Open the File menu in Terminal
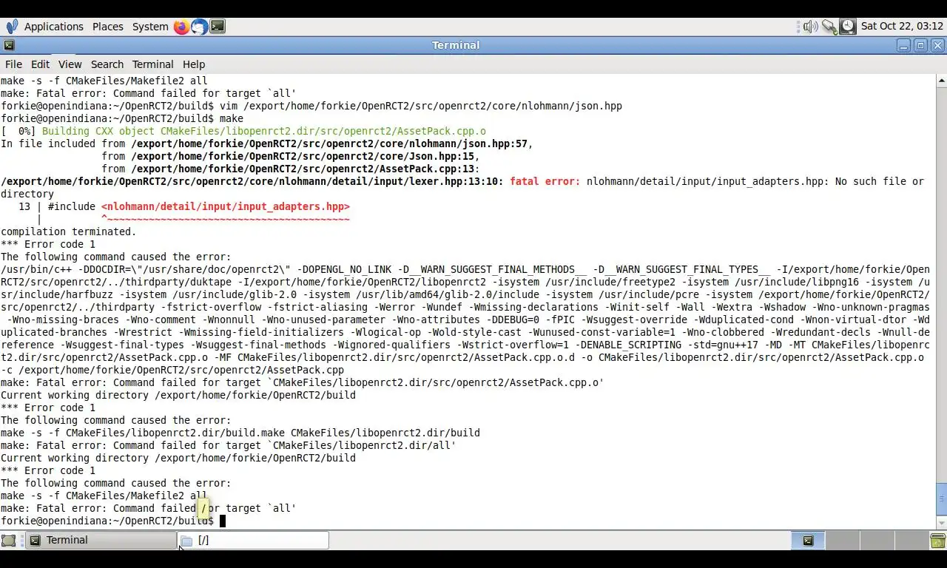 (13, 64)
